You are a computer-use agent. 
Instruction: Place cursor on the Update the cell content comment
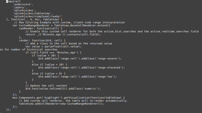48,85
